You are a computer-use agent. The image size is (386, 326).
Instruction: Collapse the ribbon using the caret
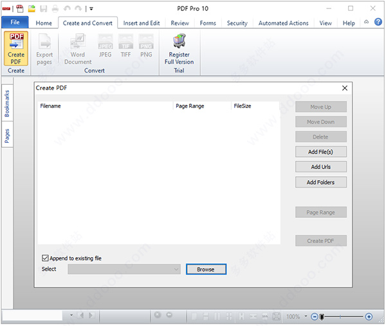(366, 22)
